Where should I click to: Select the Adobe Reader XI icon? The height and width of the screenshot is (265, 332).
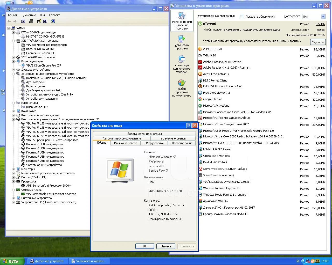(x=200, y=68)
